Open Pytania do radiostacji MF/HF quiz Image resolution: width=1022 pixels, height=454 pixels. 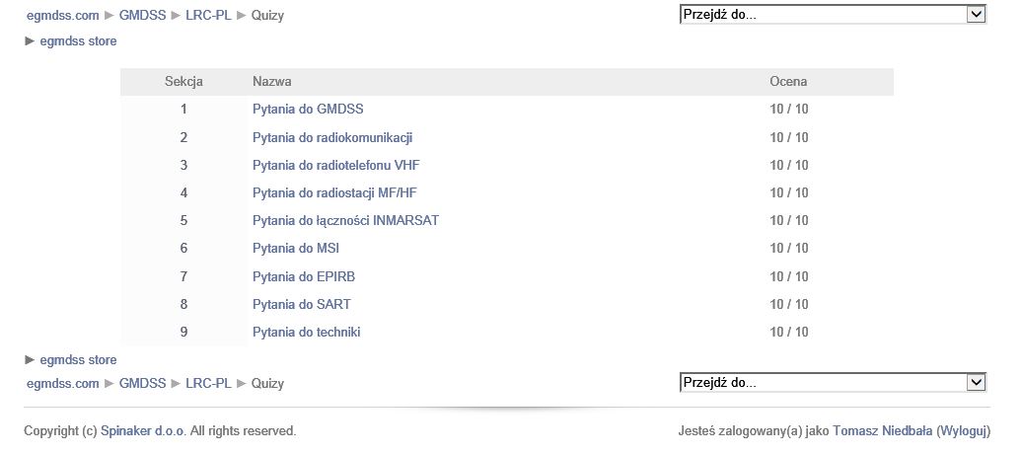coord(334,192)
